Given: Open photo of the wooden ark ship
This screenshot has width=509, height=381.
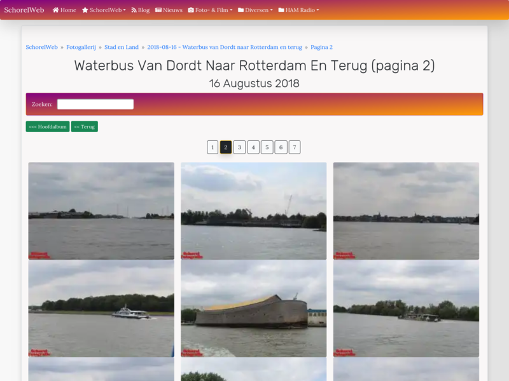Looking at the screenshot, I should click(253, 309).
